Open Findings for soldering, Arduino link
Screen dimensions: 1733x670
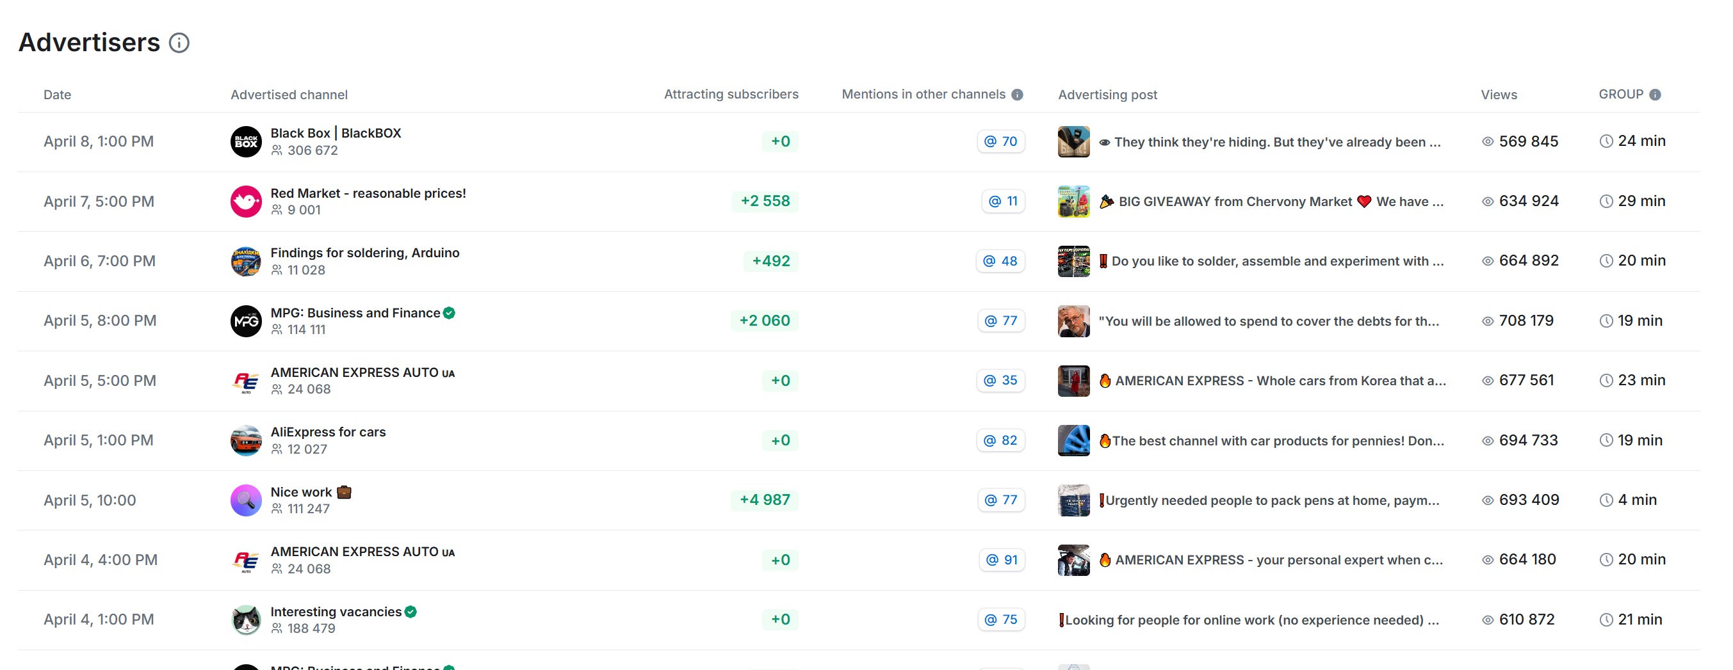[364, 253]
